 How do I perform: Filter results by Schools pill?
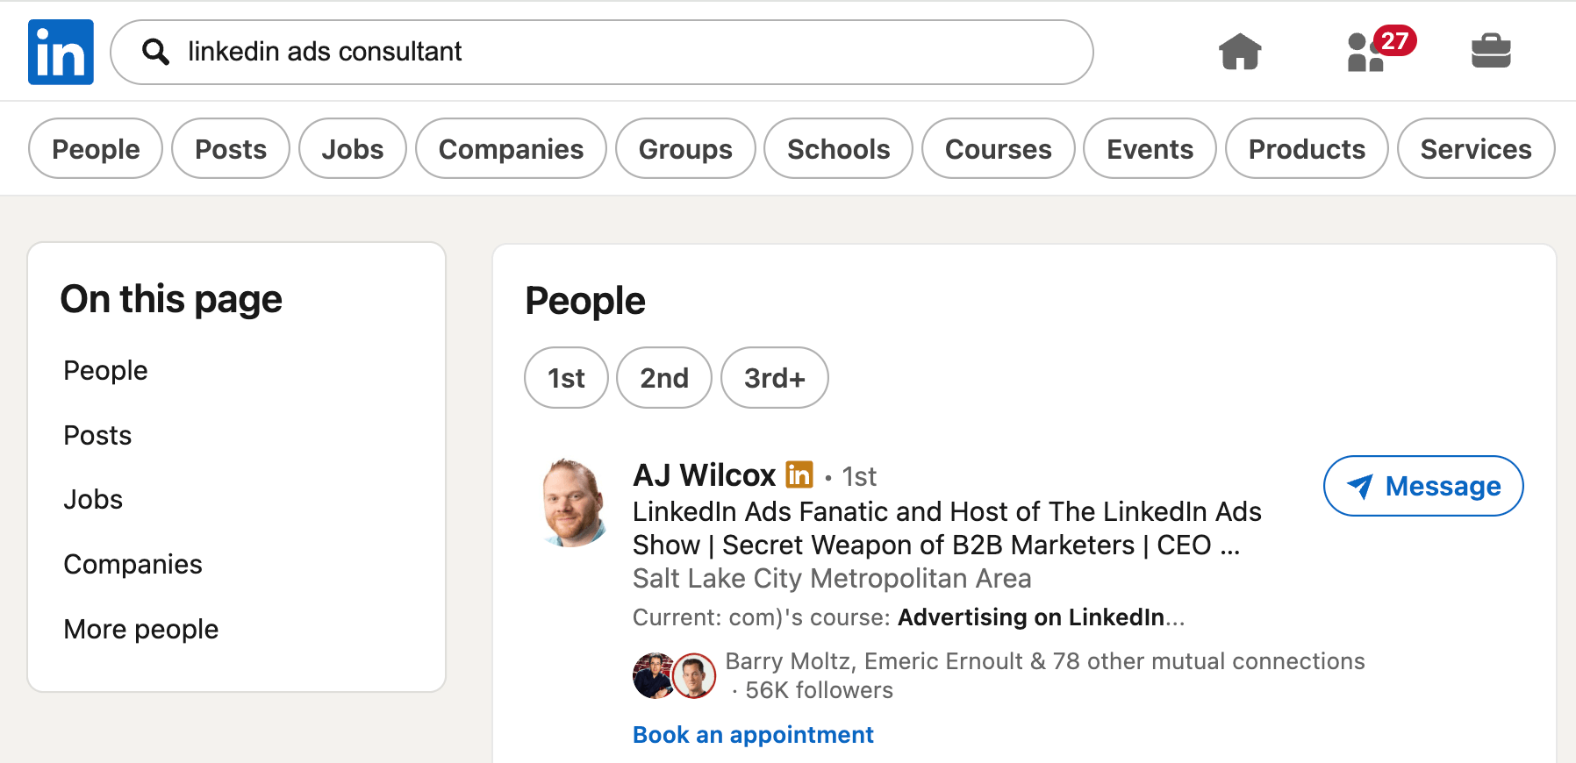tap(839, 148)
